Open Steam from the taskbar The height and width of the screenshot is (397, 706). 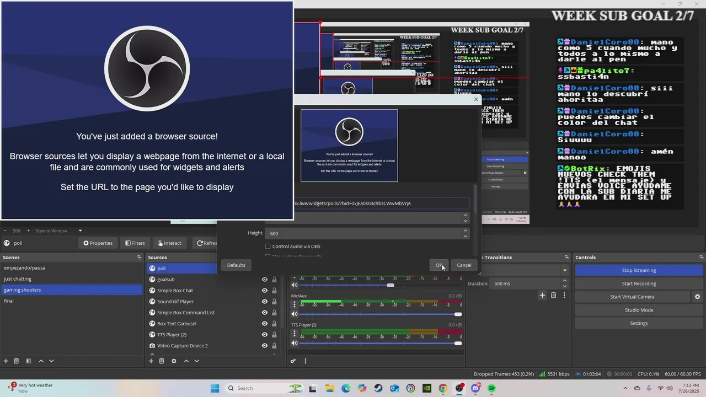point(378,388)
